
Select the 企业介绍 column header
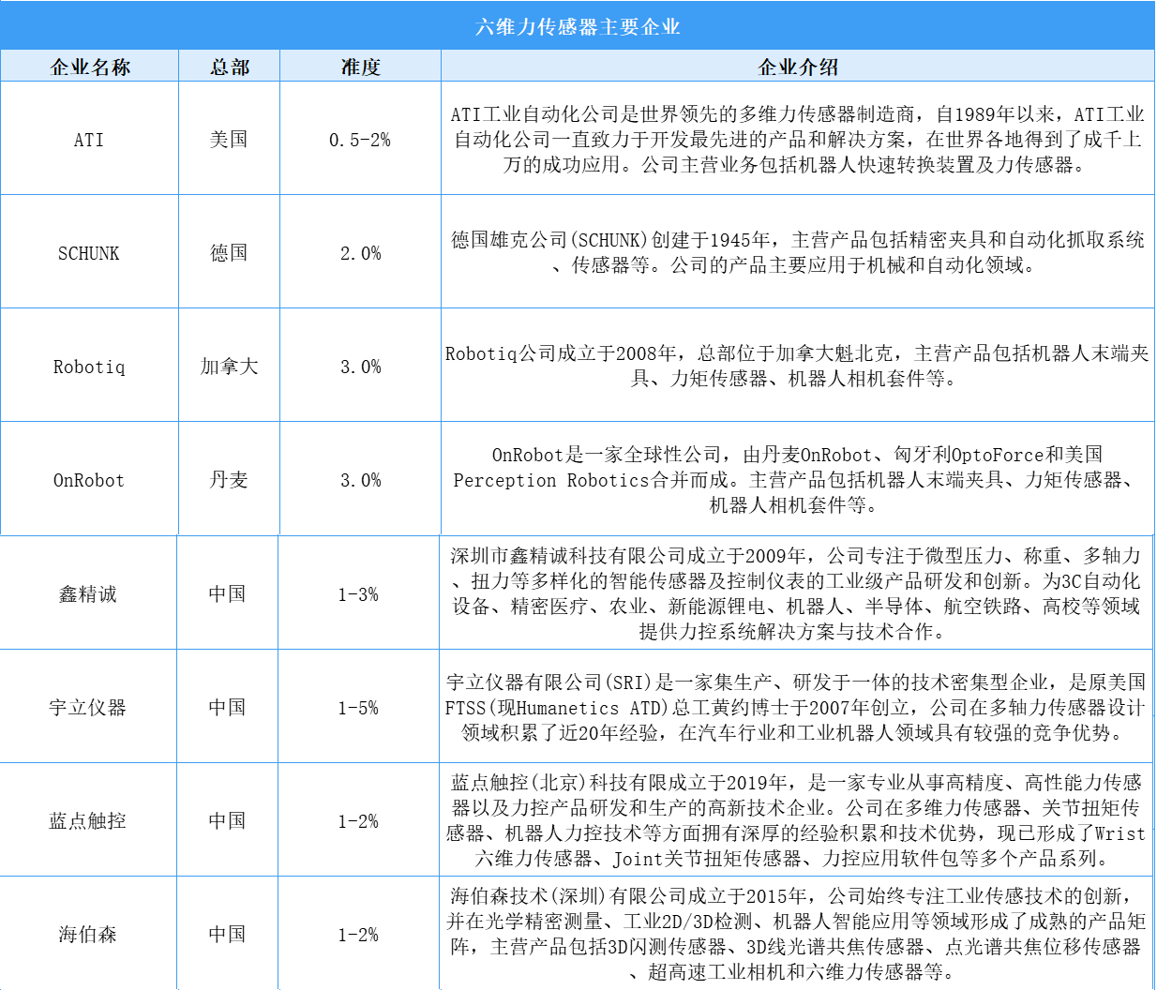tap(798, 67)
